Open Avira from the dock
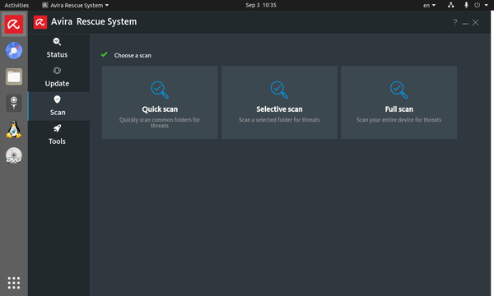This screenshot has width=494, height=296. (x=14, y=24)
